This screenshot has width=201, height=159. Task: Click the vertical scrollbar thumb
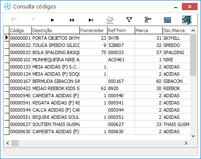point(193,55)
